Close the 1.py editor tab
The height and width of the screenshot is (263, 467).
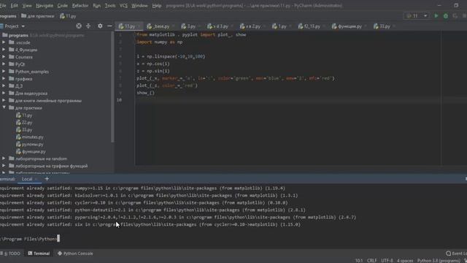point(290,26)
